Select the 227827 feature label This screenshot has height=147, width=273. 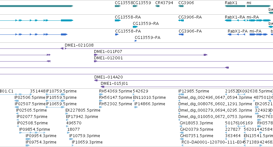pyautogui.click(x=233, y=129)
